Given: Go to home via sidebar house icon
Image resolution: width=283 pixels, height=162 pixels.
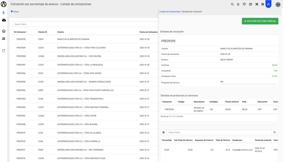Looking at the screenshot, I should pos(4,31).
